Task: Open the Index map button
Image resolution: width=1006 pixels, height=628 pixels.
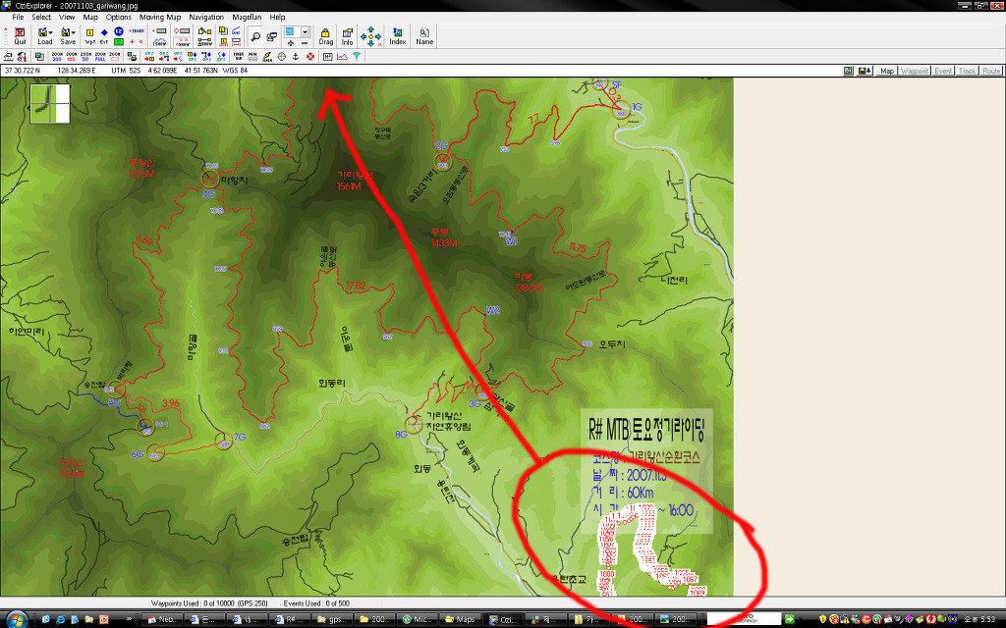Action: (398, 36)
